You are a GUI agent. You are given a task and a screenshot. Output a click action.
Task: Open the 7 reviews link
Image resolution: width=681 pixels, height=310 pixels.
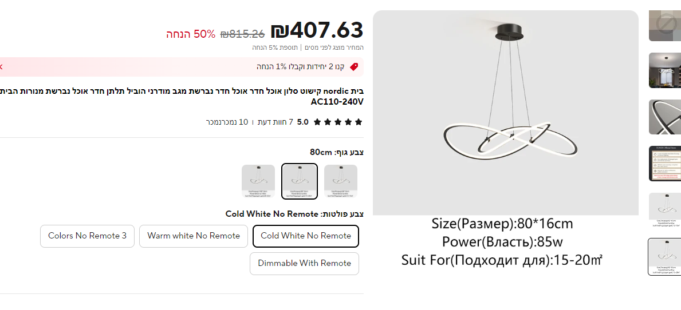click(x=275, y=122)
